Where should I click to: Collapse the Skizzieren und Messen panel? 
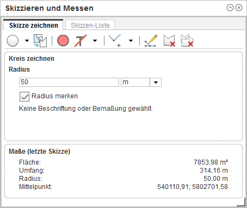(x=230, y=8)
